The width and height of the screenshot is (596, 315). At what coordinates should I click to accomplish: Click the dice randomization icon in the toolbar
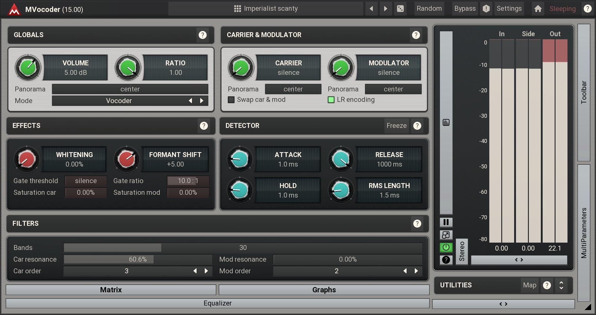[x=400, y=9]
